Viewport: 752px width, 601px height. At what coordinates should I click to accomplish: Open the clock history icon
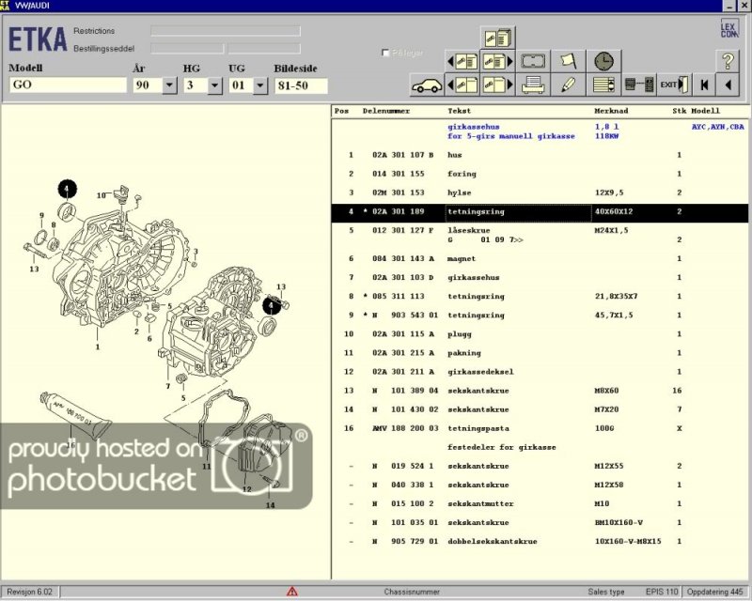coord(603,61)
